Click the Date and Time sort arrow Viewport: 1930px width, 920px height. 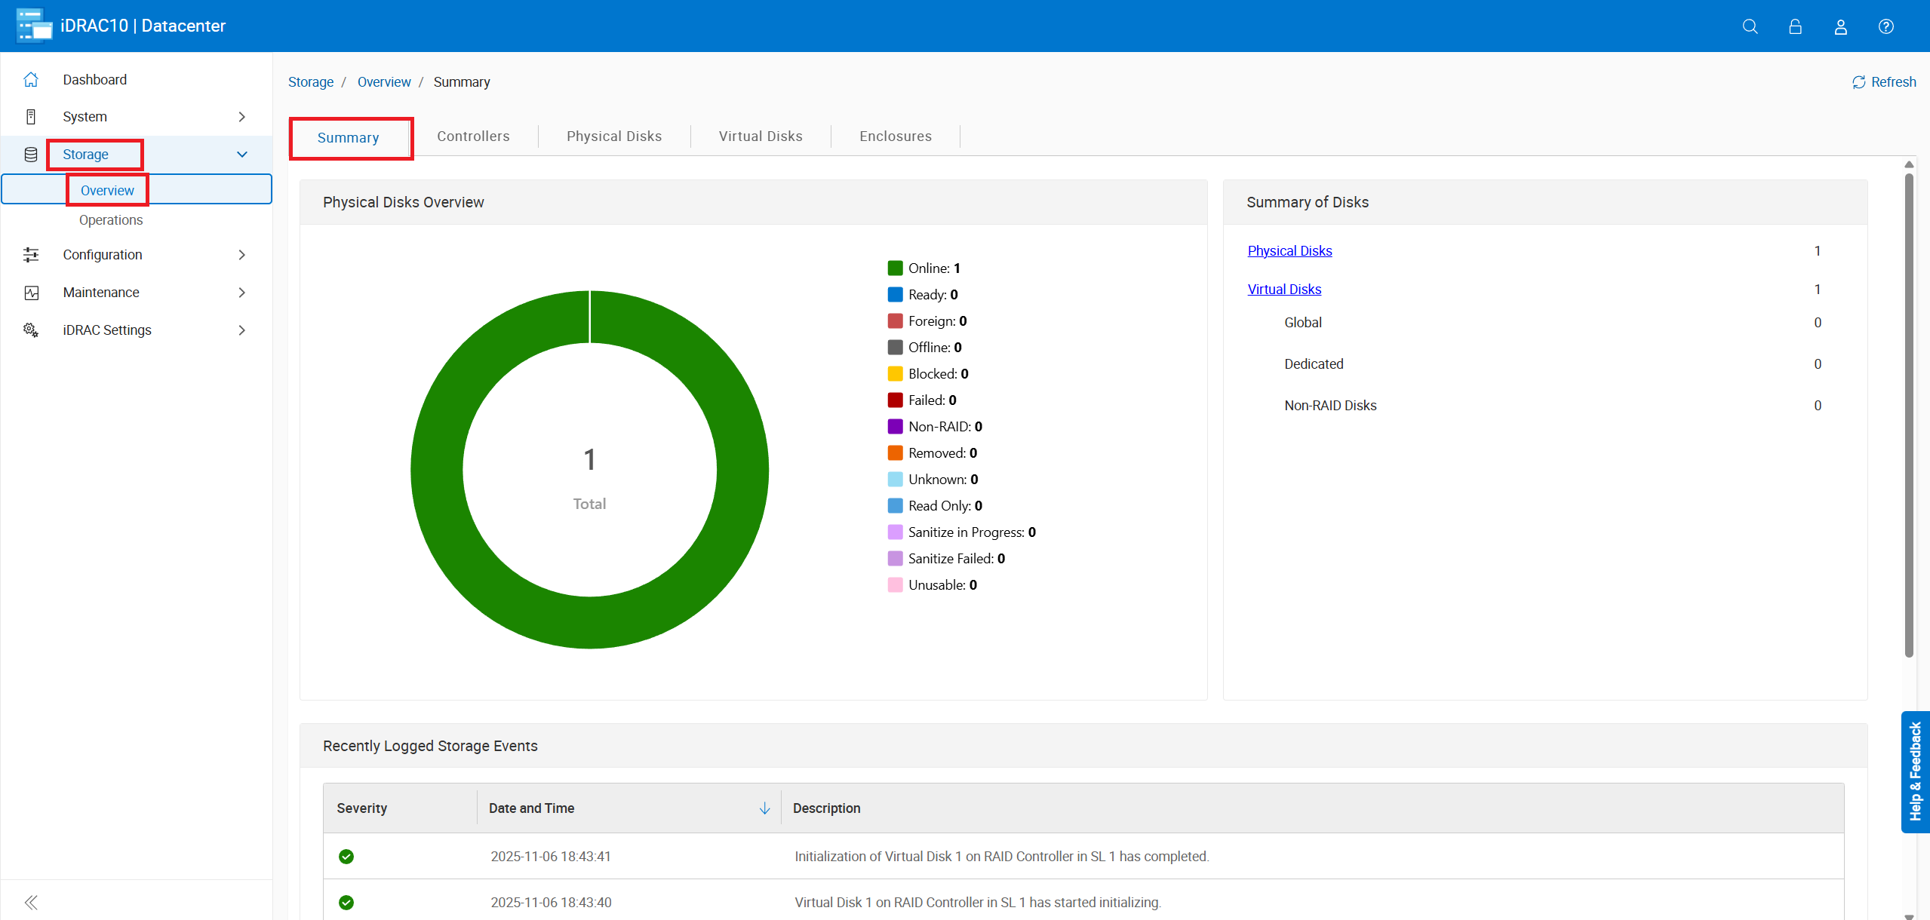tap(764, 808)
